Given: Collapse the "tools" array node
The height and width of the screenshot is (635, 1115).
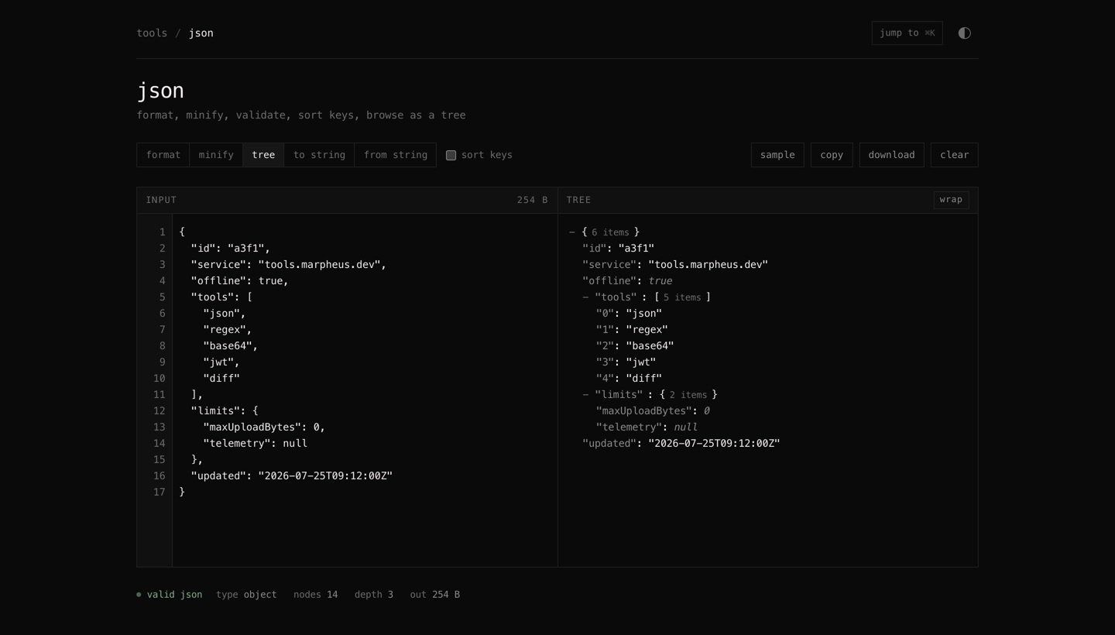Looking at the screenshot, I should pyautogui.click(x=585, y=297).
